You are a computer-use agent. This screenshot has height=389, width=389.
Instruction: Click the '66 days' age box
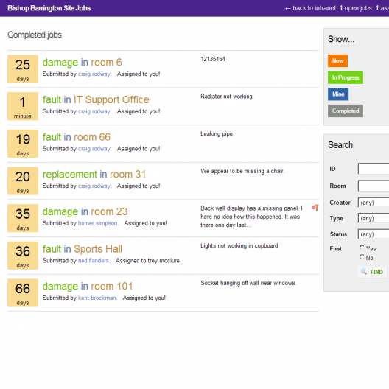(x=23, y=292)
